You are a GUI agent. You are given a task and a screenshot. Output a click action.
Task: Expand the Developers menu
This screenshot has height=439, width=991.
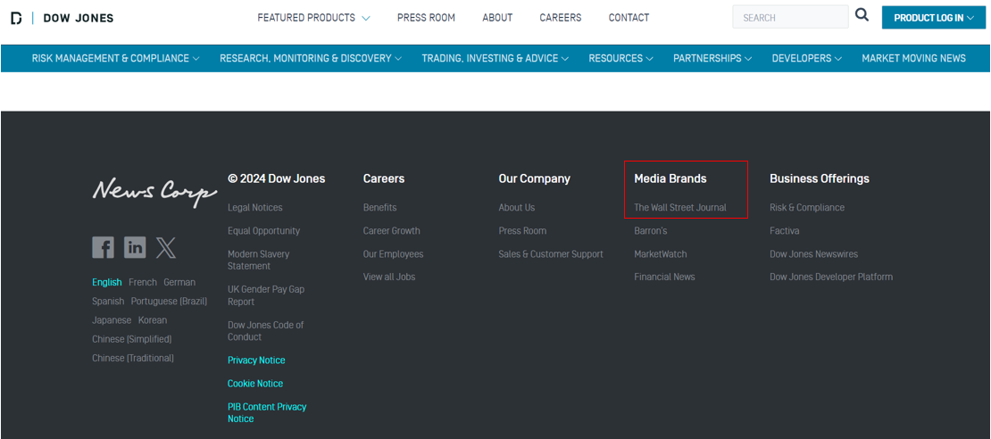point(806,58)
